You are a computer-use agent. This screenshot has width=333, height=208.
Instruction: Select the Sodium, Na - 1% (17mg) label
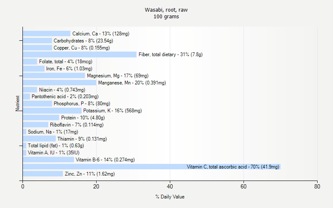[53, 131]
